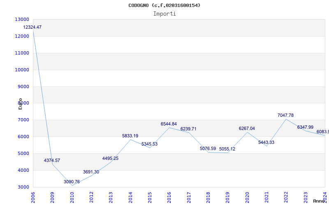Click y-axis tick 9000
329x205 pixels.
[x=23, y=87]
